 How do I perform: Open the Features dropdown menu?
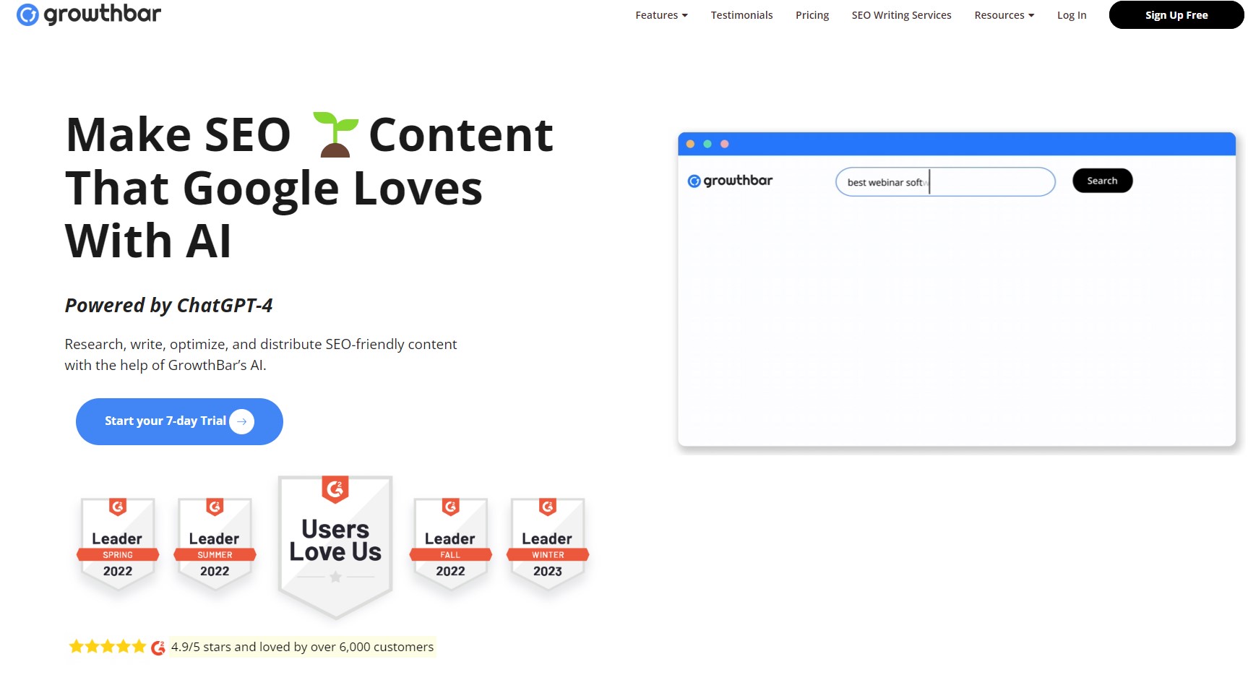coord(661,15)
